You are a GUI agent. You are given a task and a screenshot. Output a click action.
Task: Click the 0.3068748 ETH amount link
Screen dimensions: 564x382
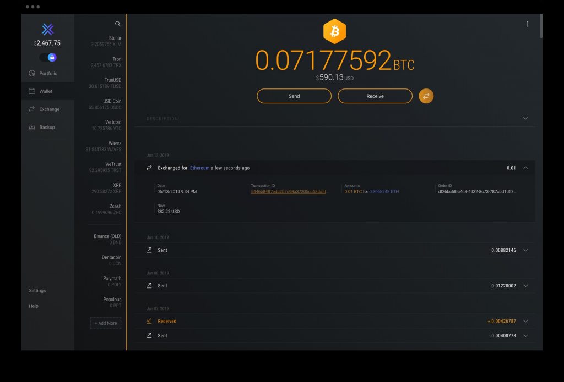384,192
